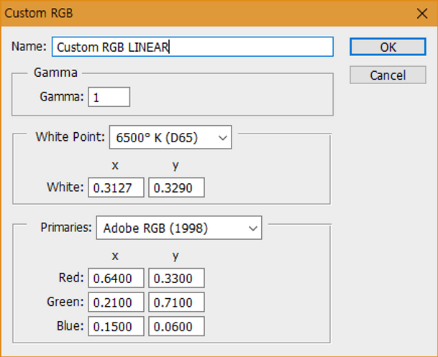Image resolution: width=438 pixels, height=357 pixels.
Task: Click the Red y value field
Action: click(176, 278)
